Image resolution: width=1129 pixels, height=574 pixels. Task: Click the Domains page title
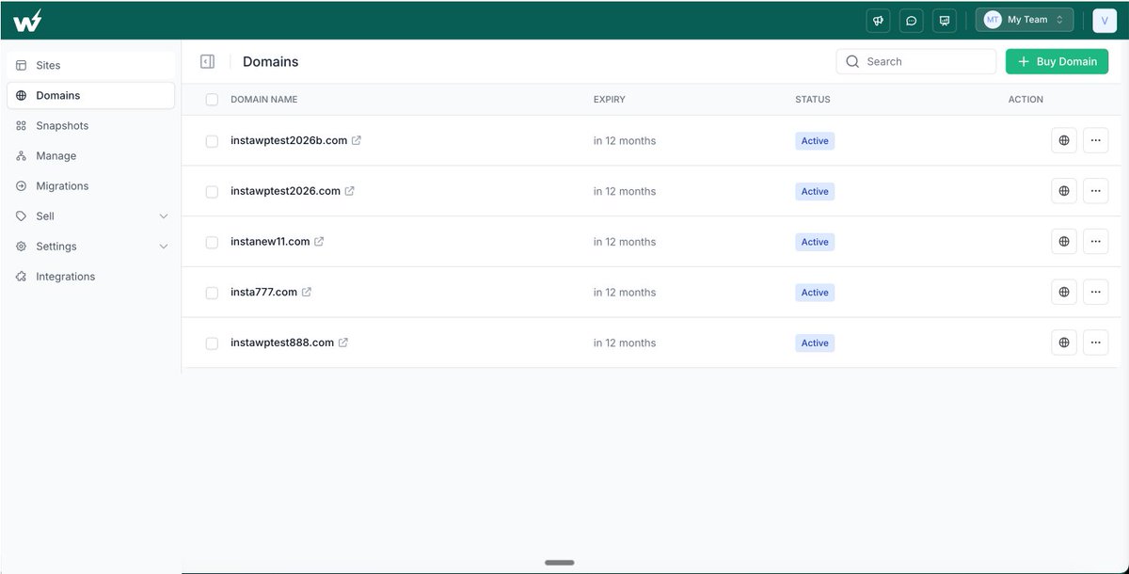coord(270,61)
